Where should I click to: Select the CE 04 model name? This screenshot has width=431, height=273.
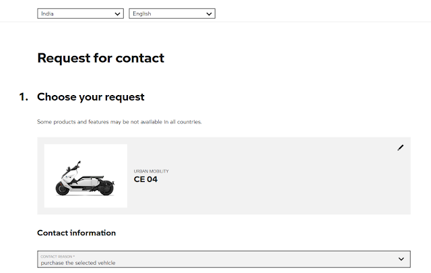(145, 180)
